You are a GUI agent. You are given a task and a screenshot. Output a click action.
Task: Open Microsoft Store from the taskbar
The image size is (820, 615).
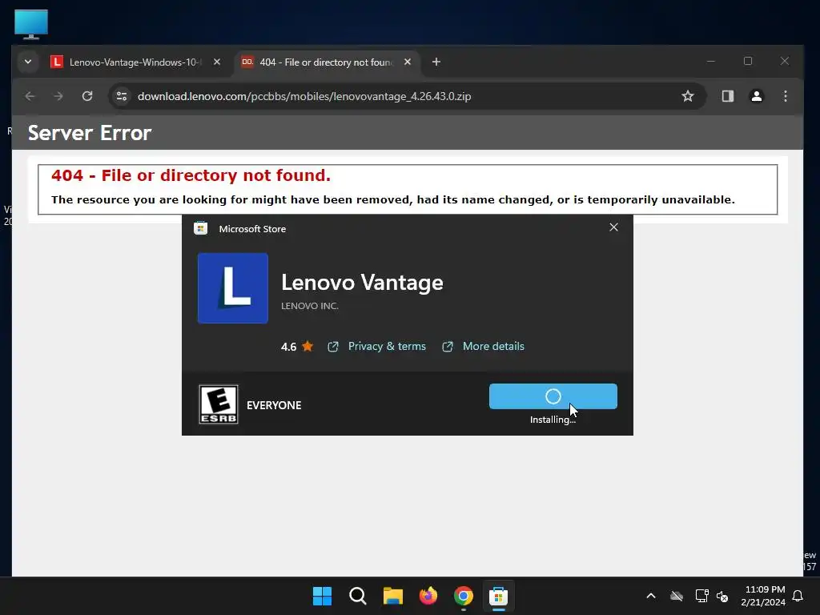pos(498,596)
